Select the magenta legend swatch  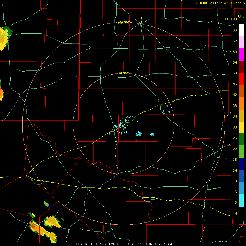click(x=241, y=54)
